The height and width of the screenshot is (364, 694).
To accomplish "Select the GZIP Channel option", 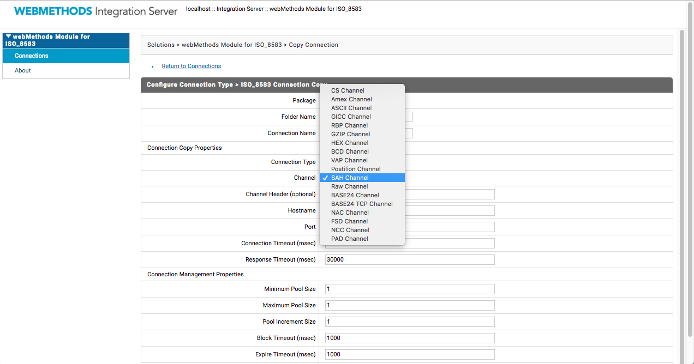I will coord(362,134).
